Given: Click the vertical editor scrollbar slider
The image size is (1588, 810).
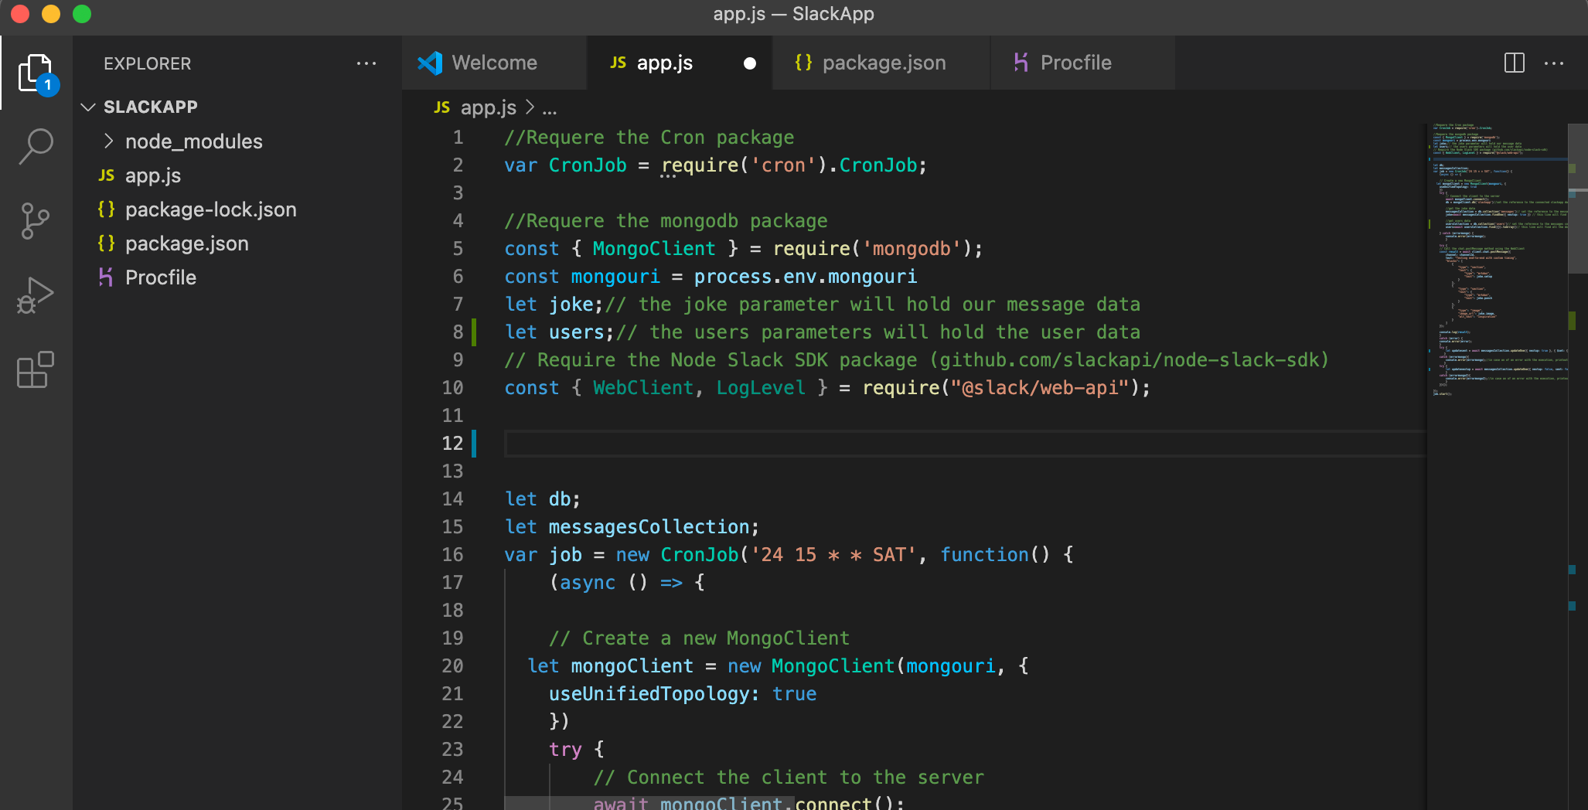Looking at the screenshot, I should click(1578, 199).
